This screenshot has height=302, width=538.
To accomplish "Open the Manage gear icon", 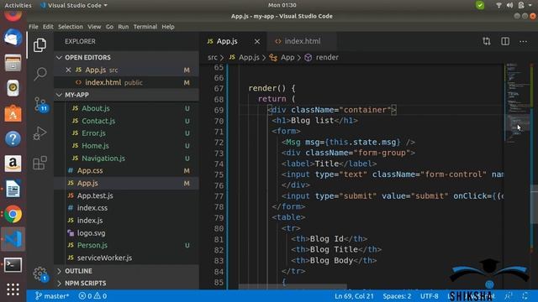I will (40, 273).
